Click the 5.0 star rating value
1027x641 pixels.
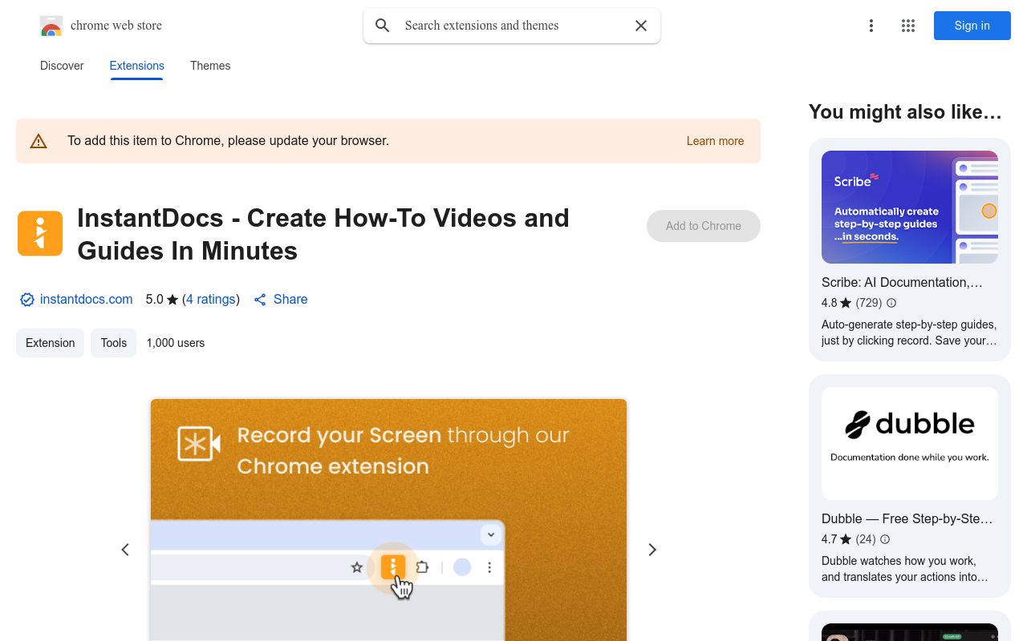point(161,299)
